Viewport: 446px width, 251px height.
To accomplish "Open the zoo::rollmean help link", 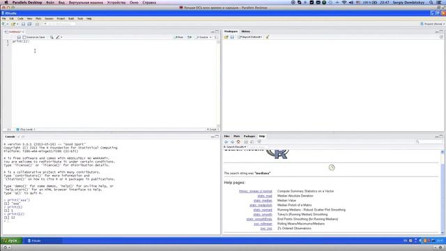I will (x=263, y=224).
